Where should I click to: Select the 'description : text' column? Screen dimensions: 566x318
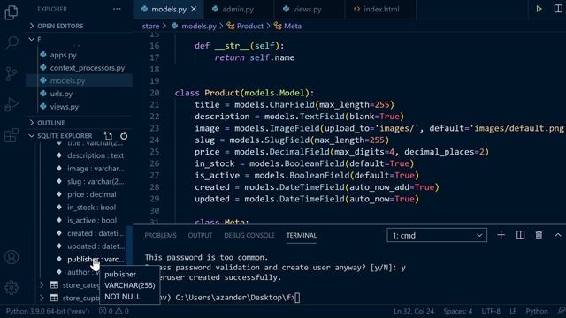96,155
